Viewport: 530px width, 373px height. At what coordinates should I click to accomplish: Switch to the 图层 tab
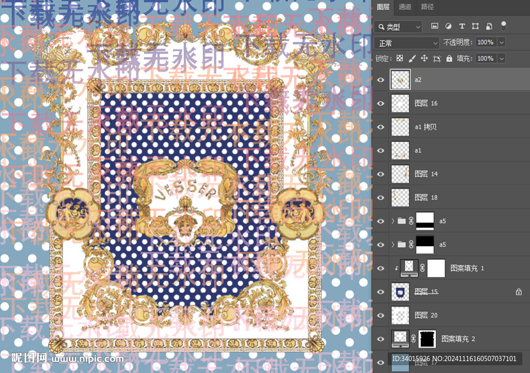(383, 7)
